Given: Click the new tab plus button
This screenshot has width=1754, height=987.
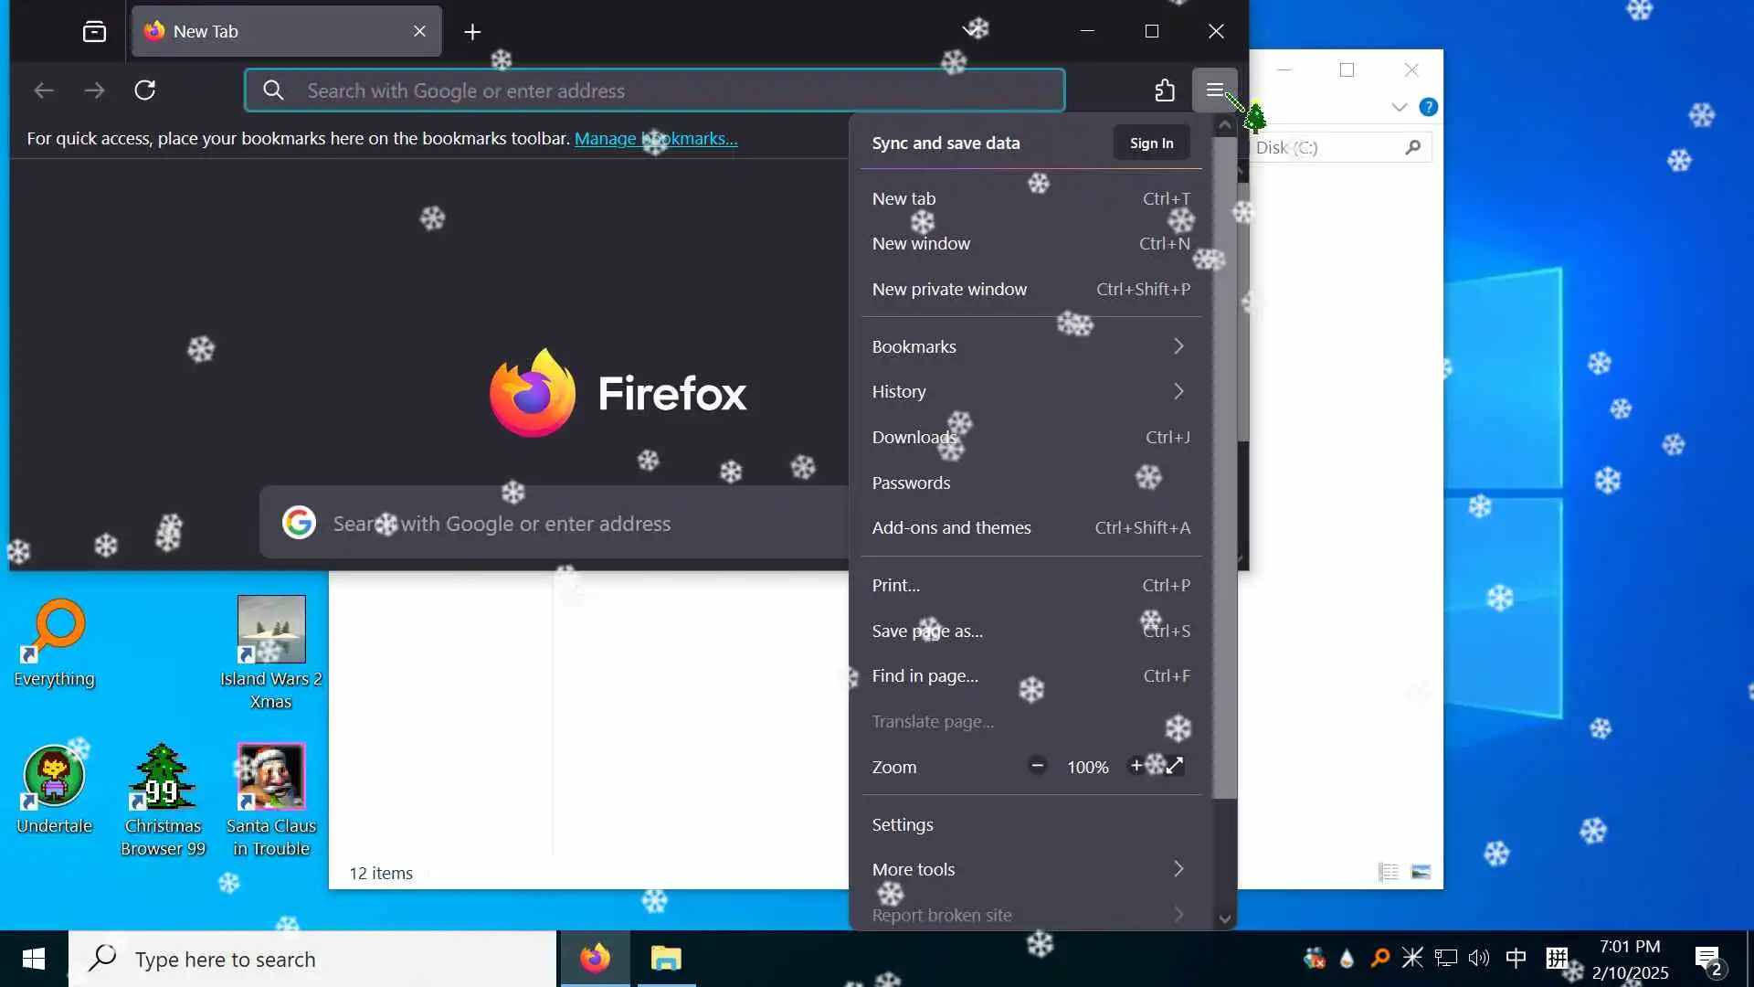Looking at the screenshot, I should (x=472, y=32).
